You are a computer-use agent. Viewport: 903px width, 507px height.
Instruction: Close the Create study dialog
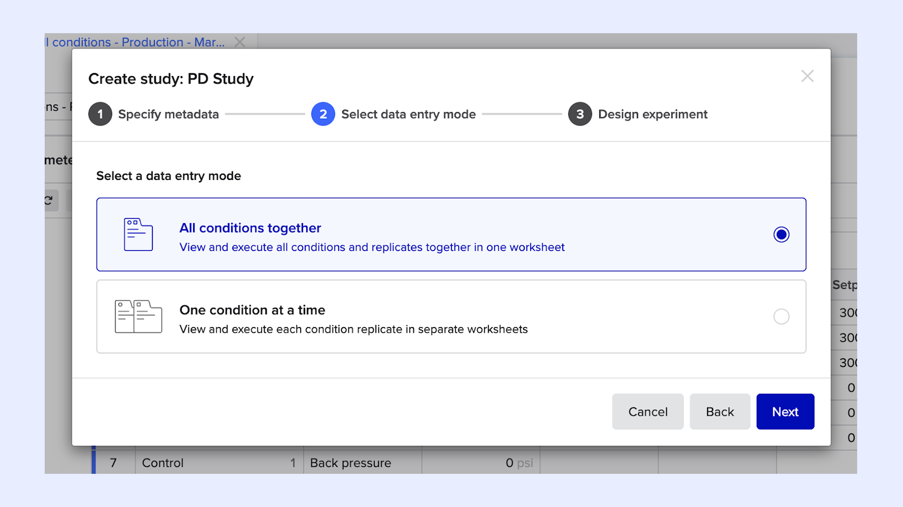[x=807, y=76]
